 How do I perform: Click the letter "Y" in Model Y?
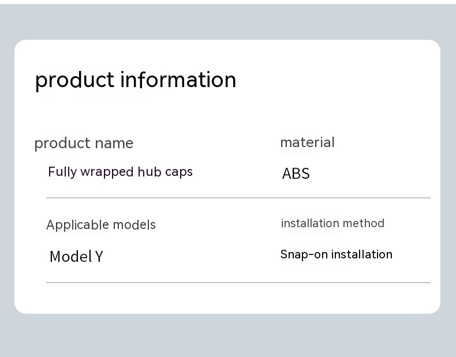[x=99, y=257]
